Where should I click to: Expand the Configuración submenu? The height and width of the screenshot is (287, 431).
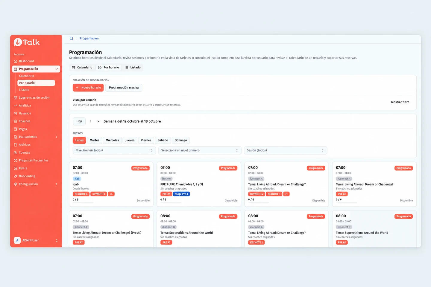57,184
